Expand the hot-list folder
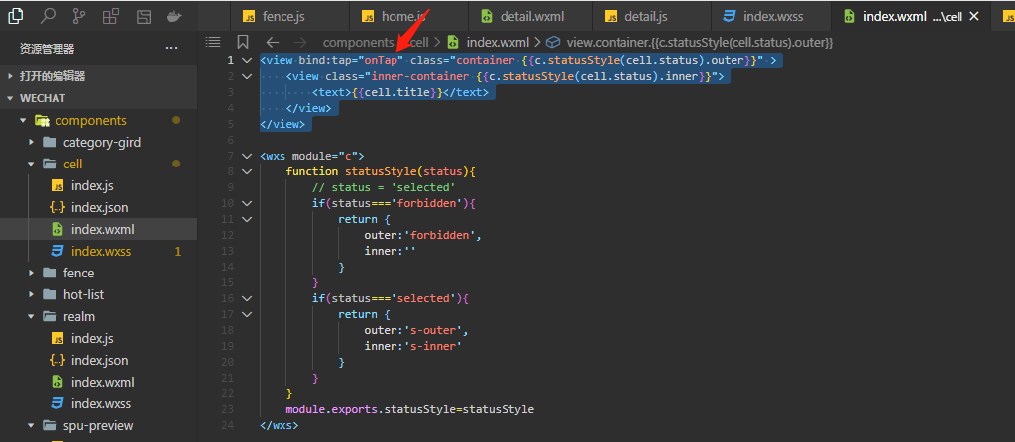The width and height of the screenshot is (1015, 442). 32,294
